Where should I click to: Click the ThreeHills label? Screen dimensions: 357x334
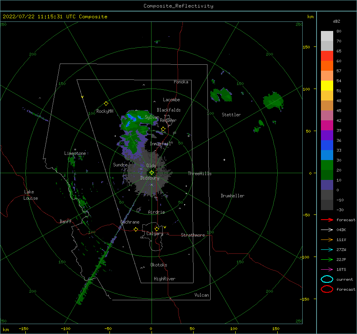pyautogui.click(x=200, y=174)
